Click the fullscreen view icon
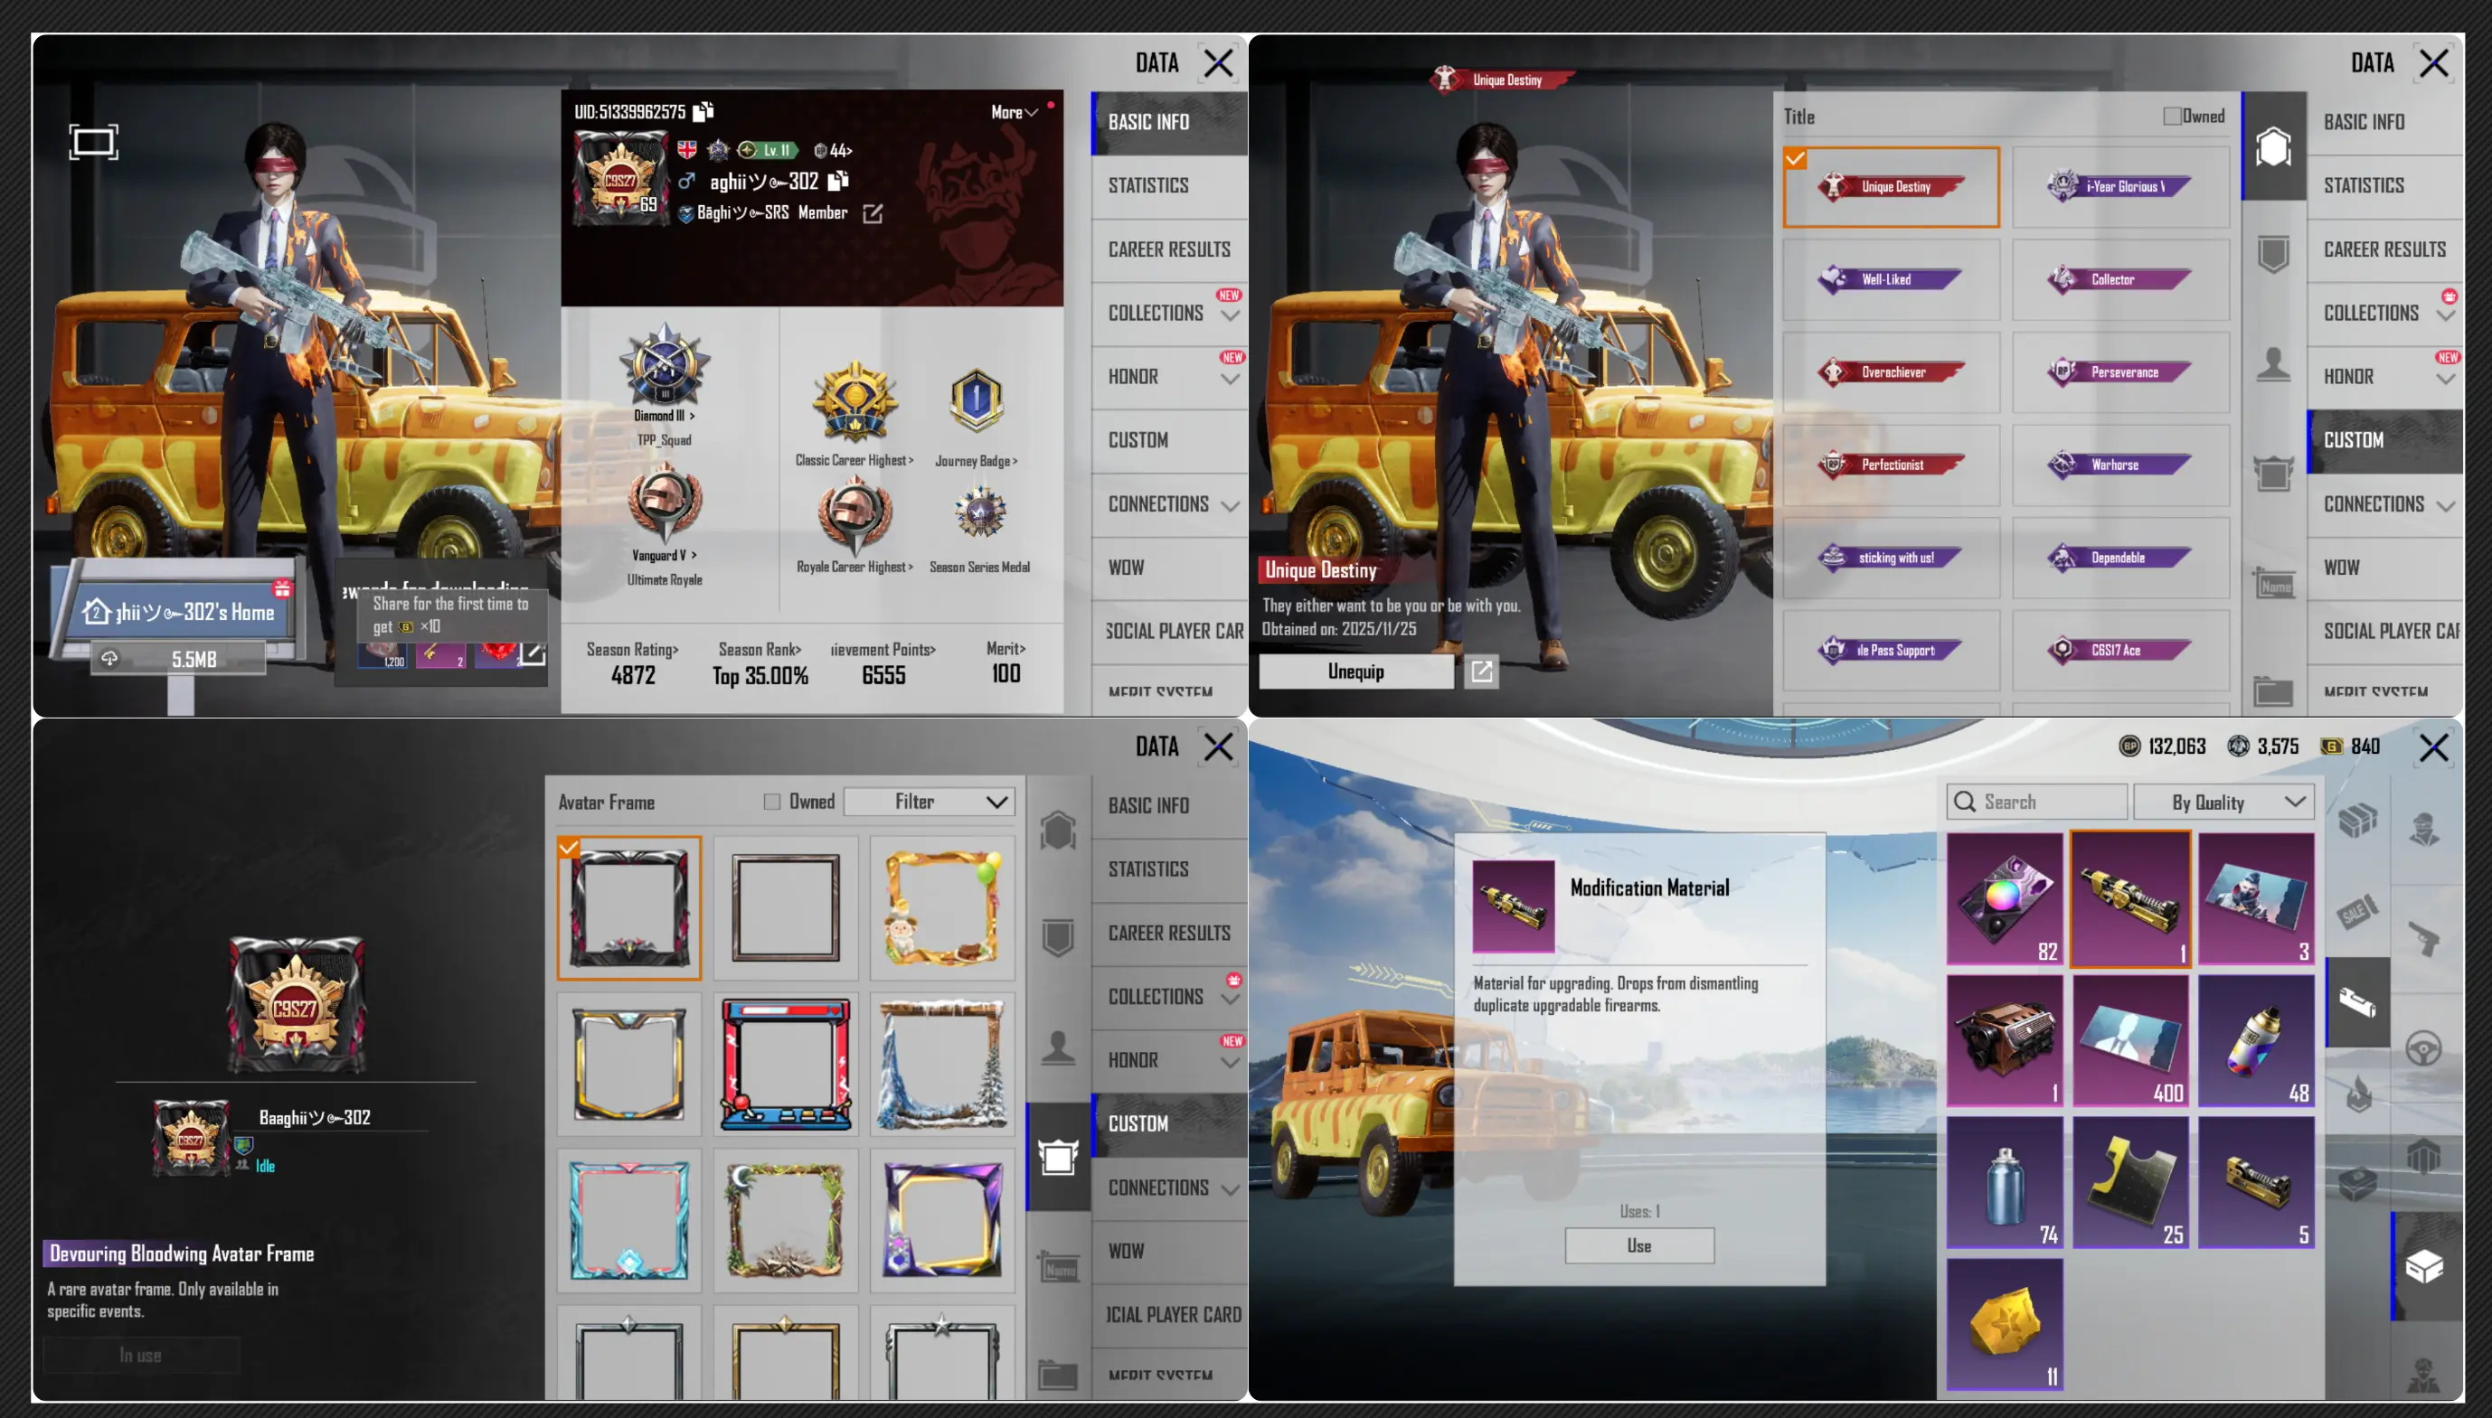The height and width of the screenshot is (1418, 2492). click(93, 142)
